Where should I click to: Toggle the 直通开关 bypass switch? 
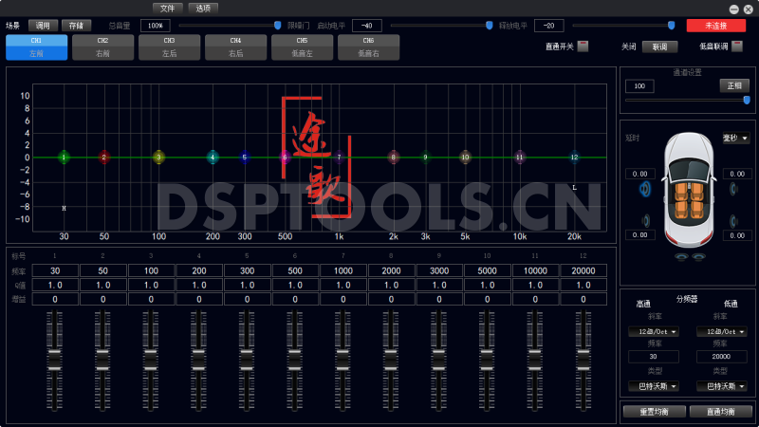pos(583,46)
